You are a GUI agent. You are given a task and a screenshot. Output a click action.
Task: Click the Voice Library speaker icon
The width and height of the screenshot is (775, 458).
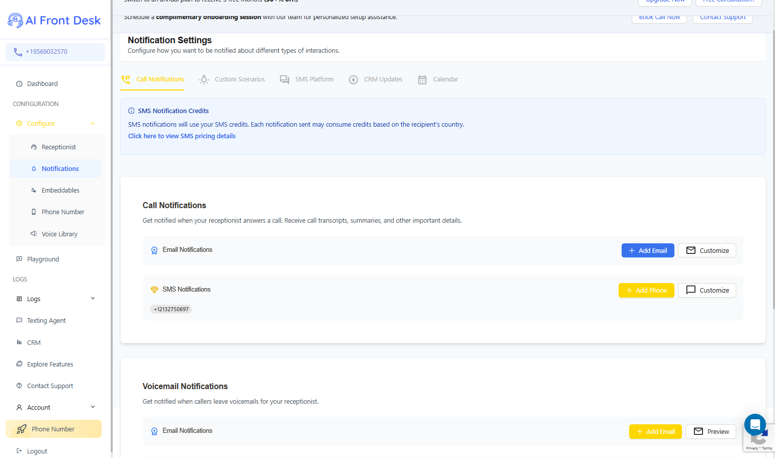[x=34, y=234]
